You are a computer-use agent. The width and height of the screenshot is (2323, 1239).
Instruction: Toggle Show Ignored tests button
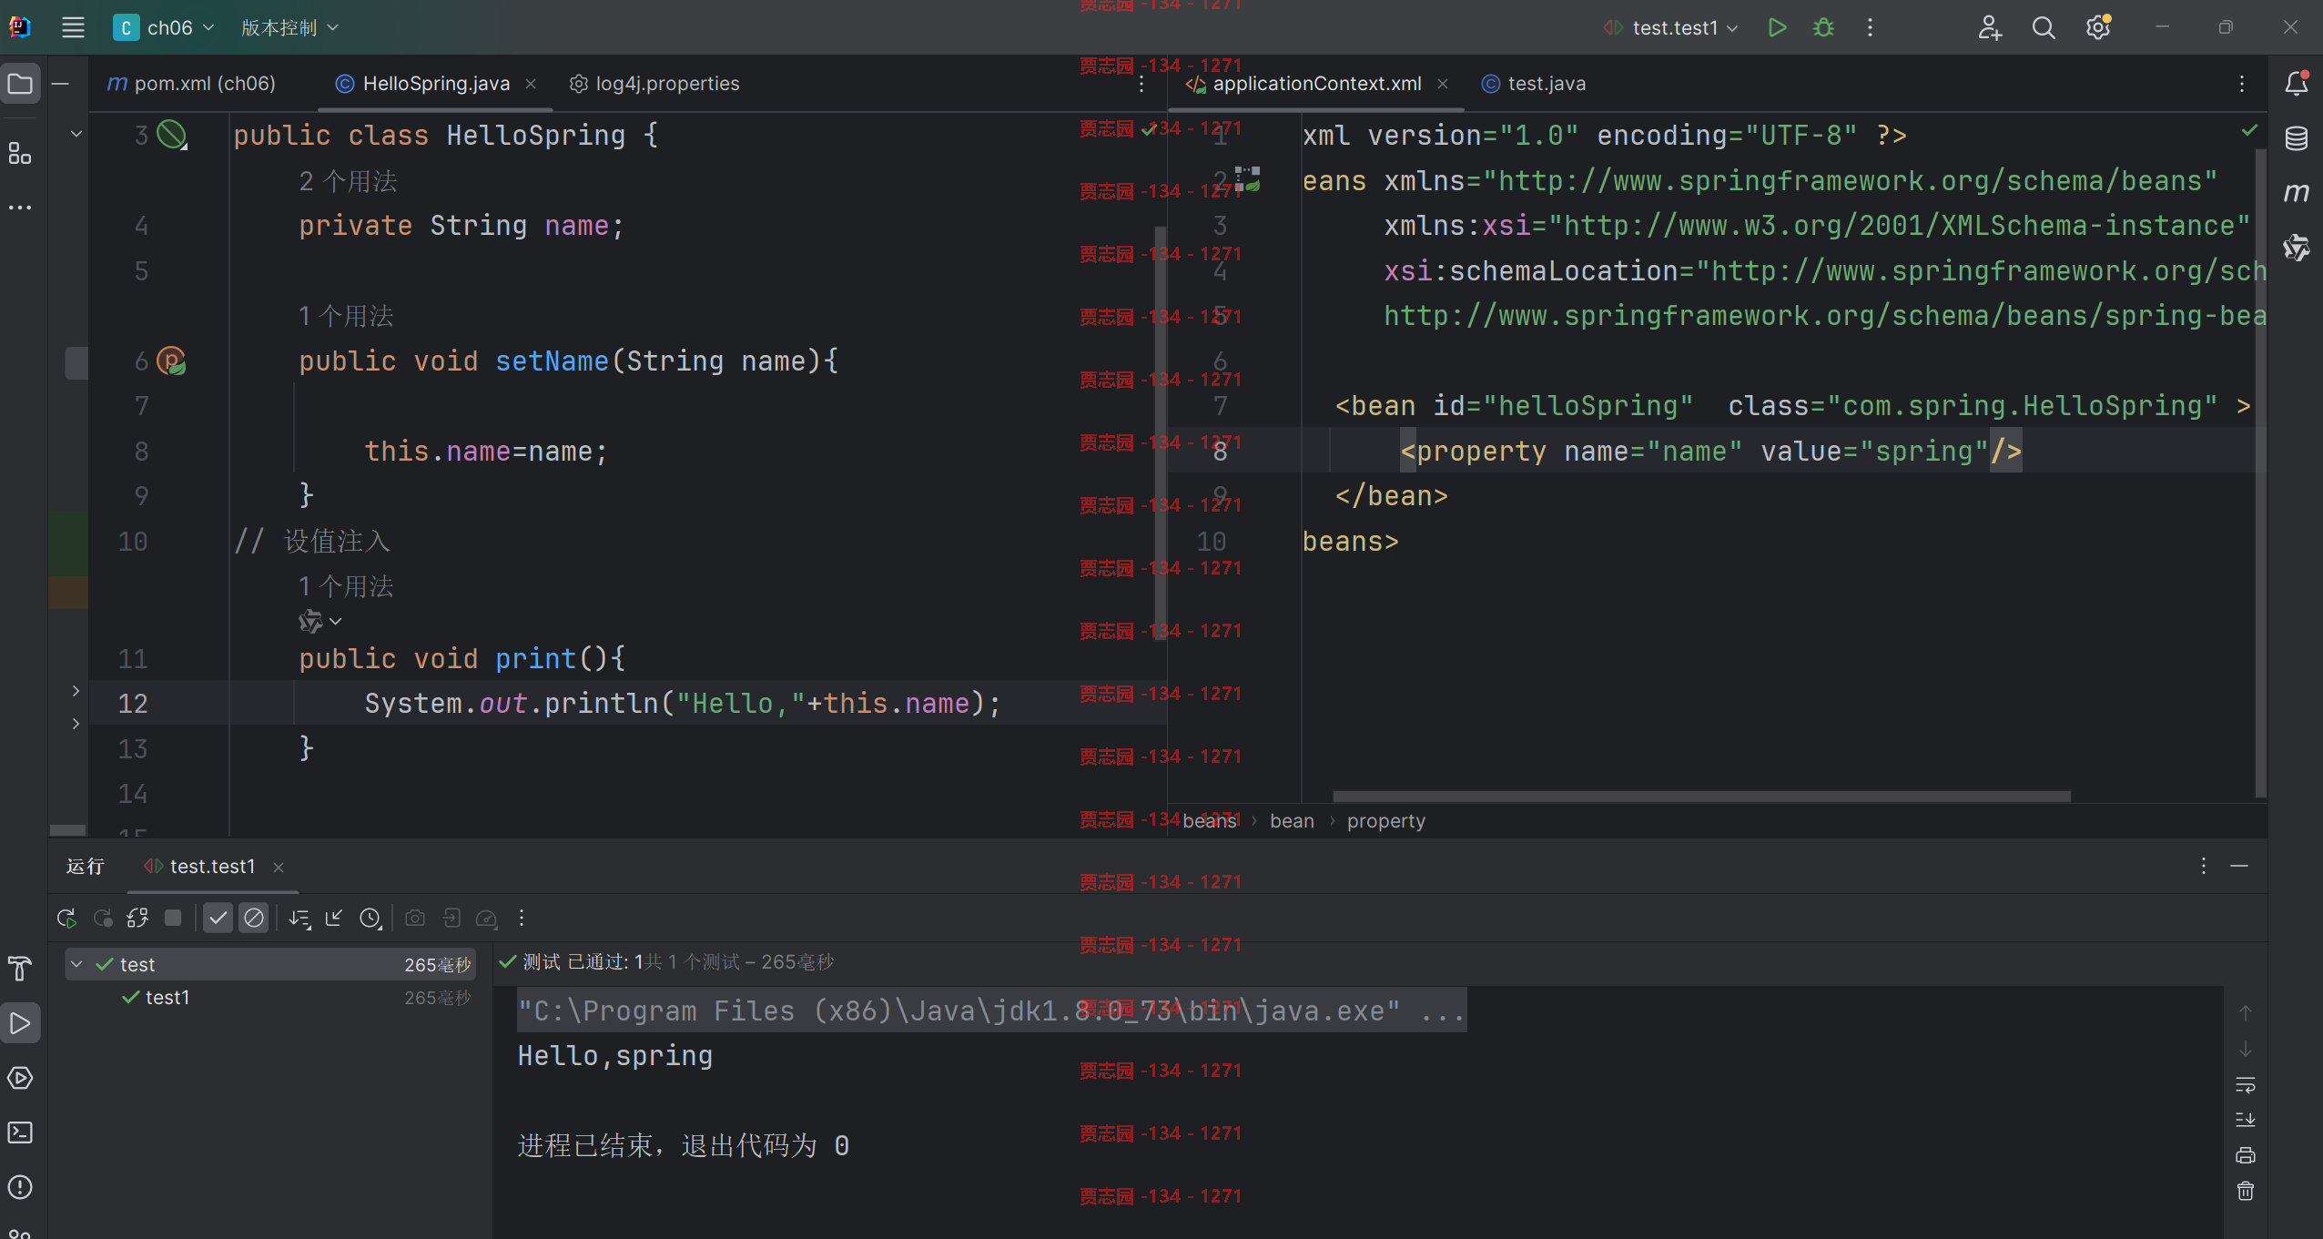click(254, 919)
